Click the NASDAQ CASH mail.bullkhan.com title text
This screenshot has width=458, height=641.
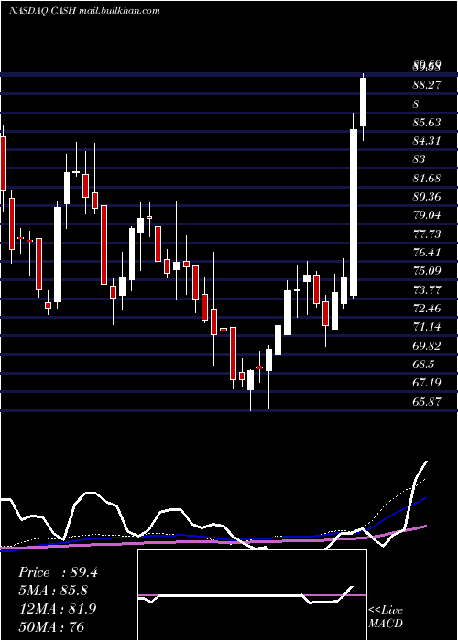84,11
